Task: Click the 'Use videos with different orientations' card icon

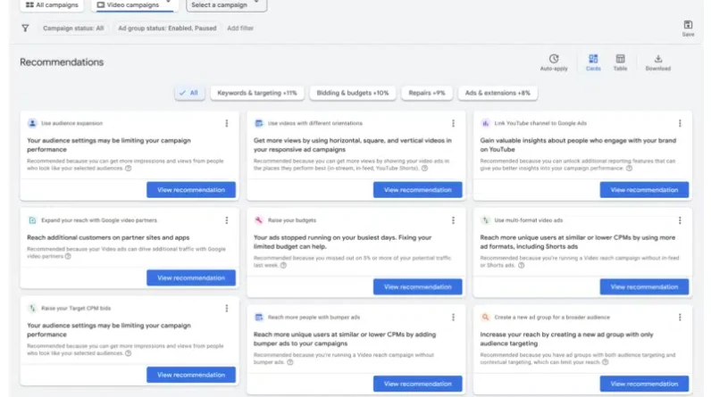Action: [x=258, y=123]
